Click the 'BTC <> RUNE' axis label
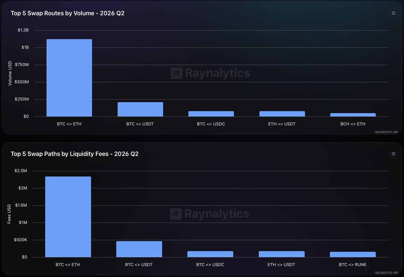Screen dimensions: 404x277 pyautogui.click(x=353, y=265)
